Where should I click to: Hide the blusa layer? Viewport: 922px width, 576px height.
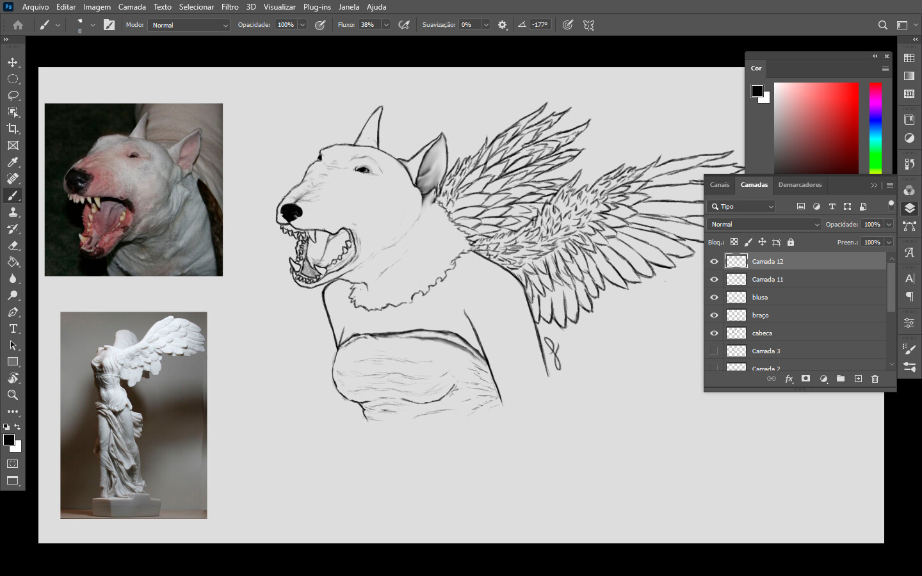[714, 298]
